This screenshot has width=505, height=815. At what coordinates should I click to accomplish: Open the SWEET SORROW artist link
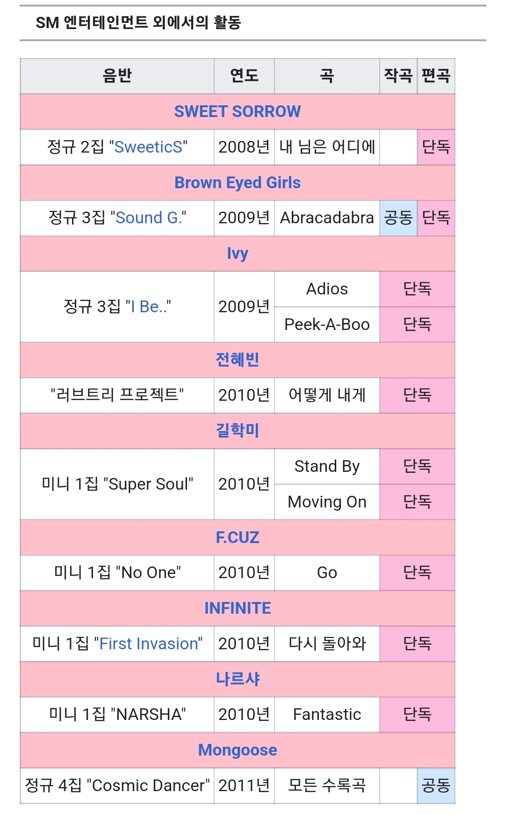tap(237, 111)
